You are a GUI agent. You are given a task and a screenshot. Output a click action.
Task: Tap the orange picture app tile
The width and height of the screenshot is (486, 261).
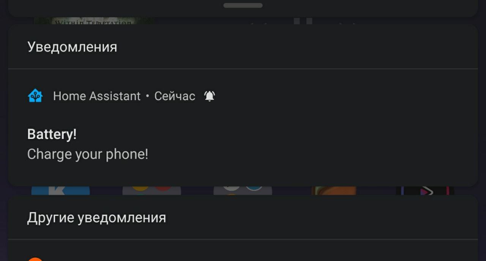[x=334, y=190]
